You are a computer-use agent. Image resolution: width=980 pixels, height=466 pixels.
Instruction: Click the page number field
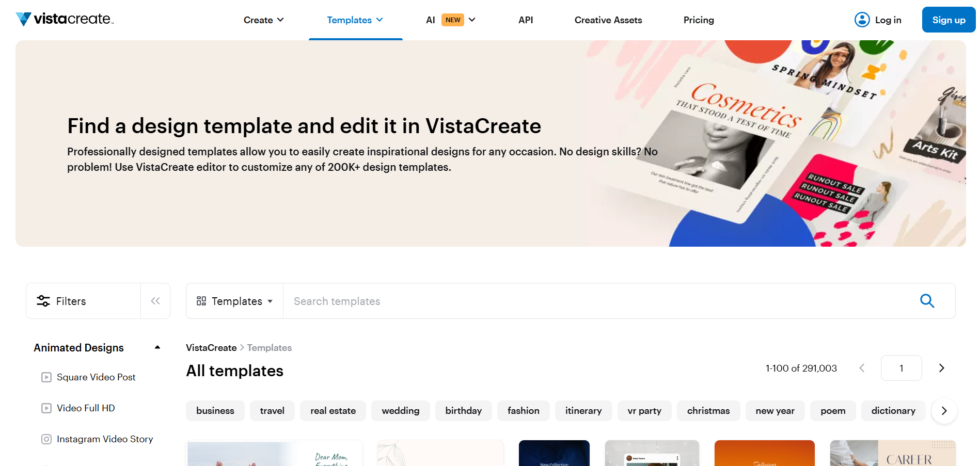902,368
